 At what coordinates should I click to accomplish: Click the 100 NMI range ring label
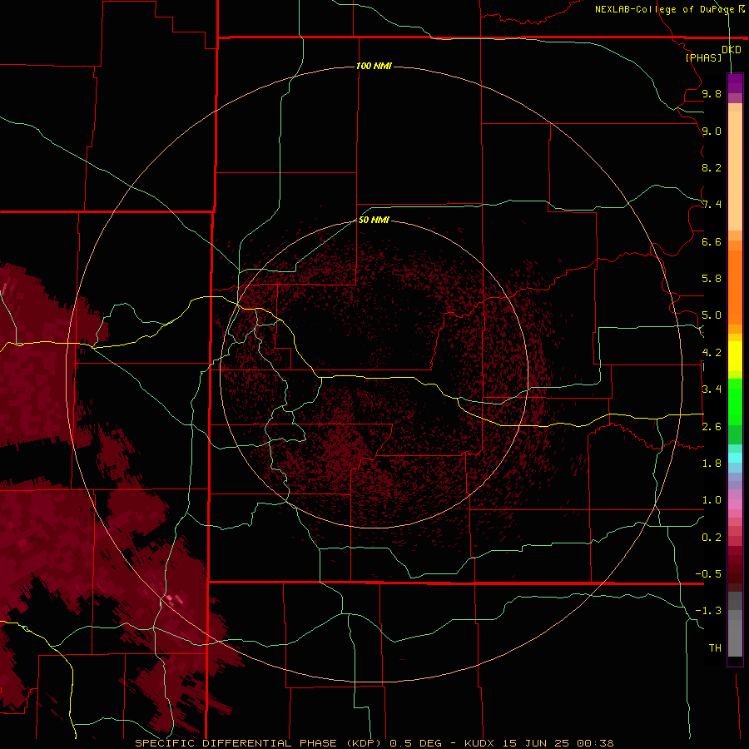click(x=374, y=66)
